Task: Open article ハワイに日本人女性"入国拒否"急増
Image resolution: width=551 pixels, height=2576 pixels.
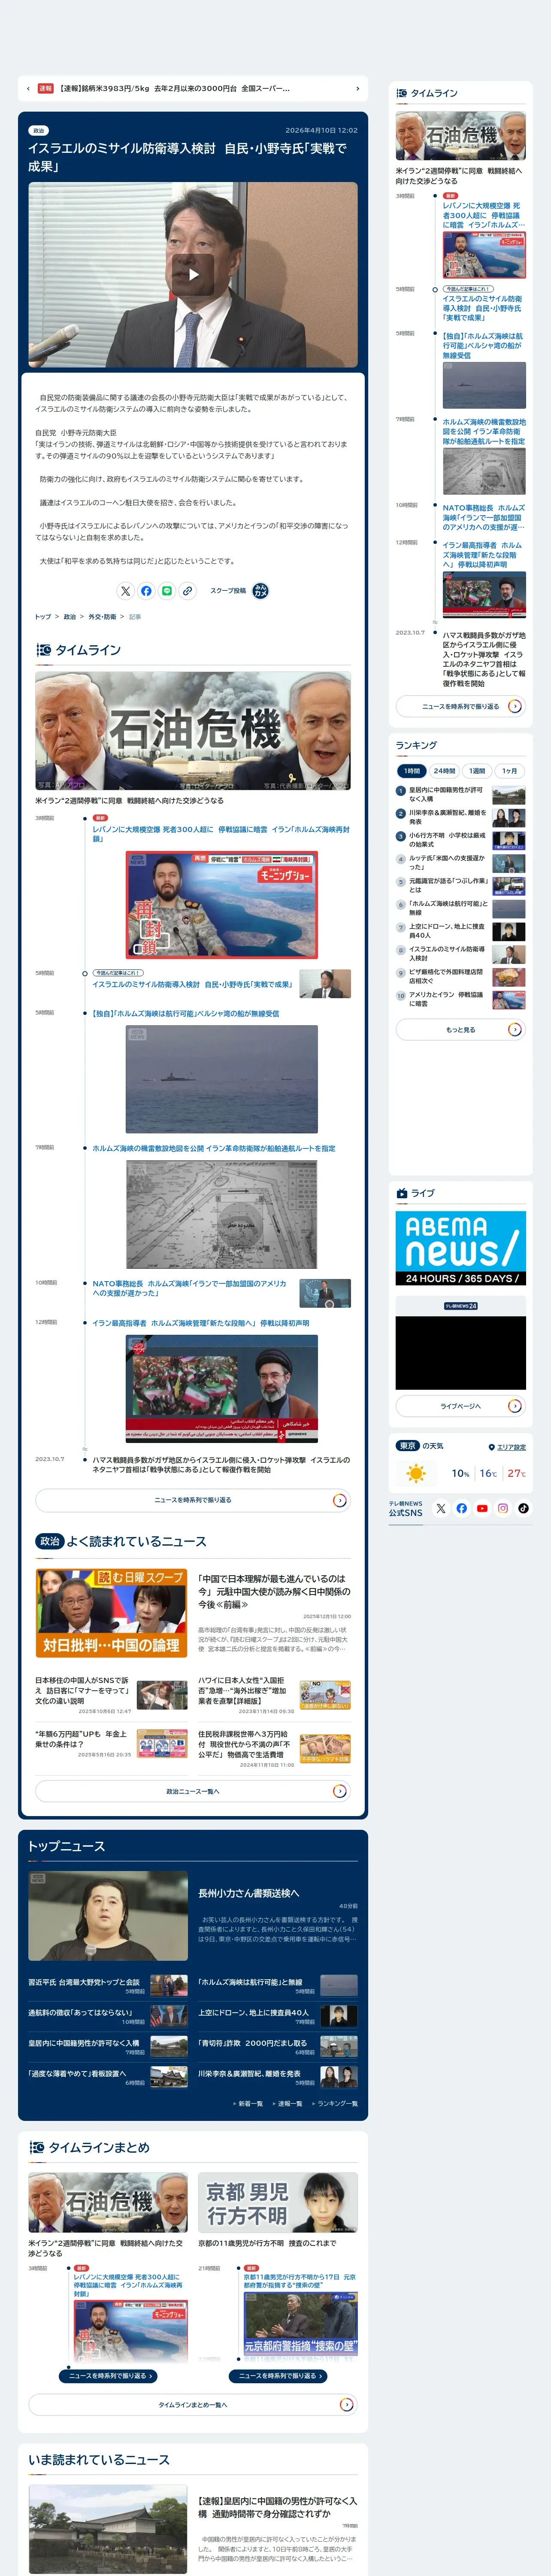Action: click(x=243, y=1691)
